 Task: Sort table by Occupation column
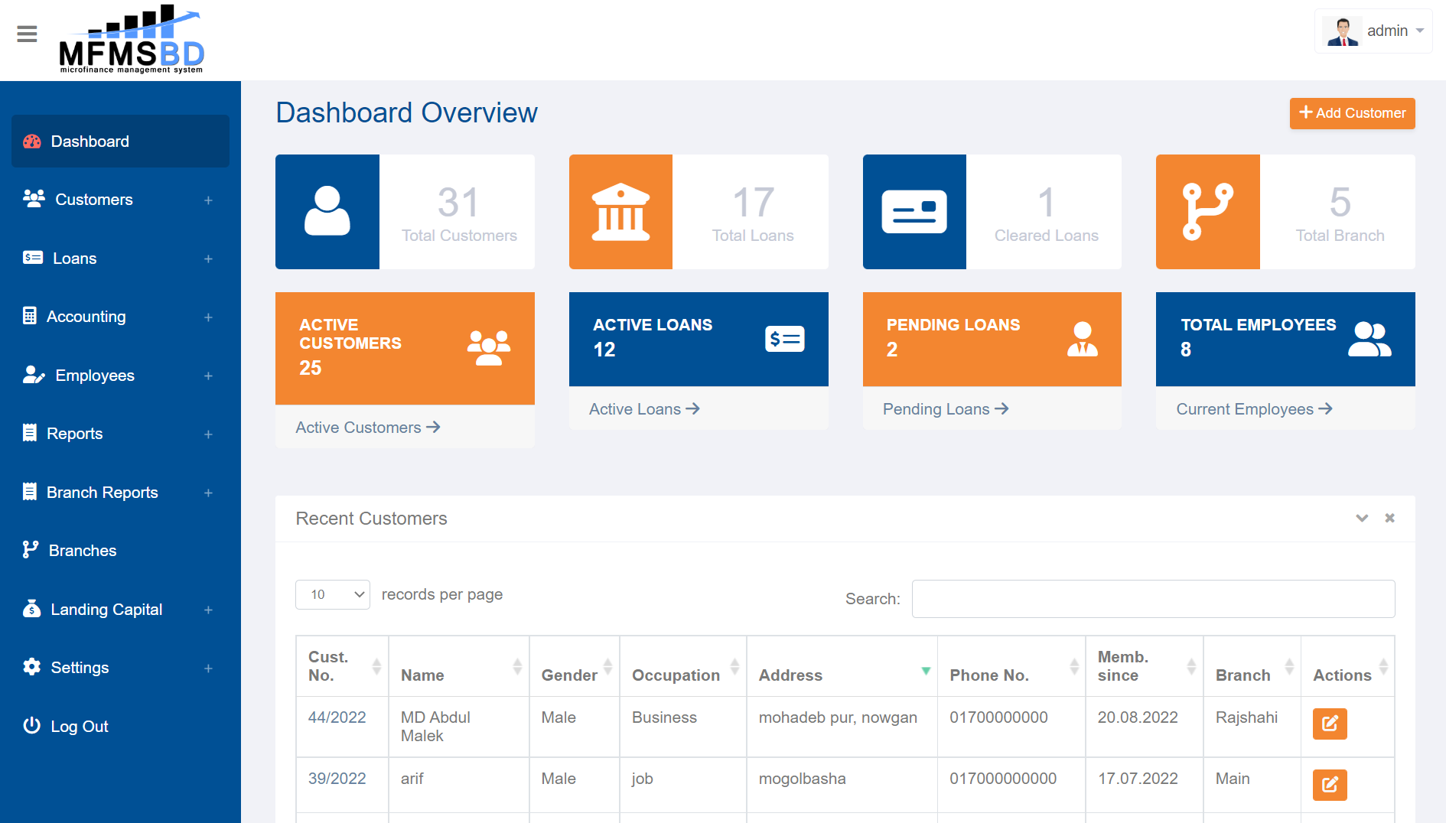pyautogui.click(x=683, y=666)
